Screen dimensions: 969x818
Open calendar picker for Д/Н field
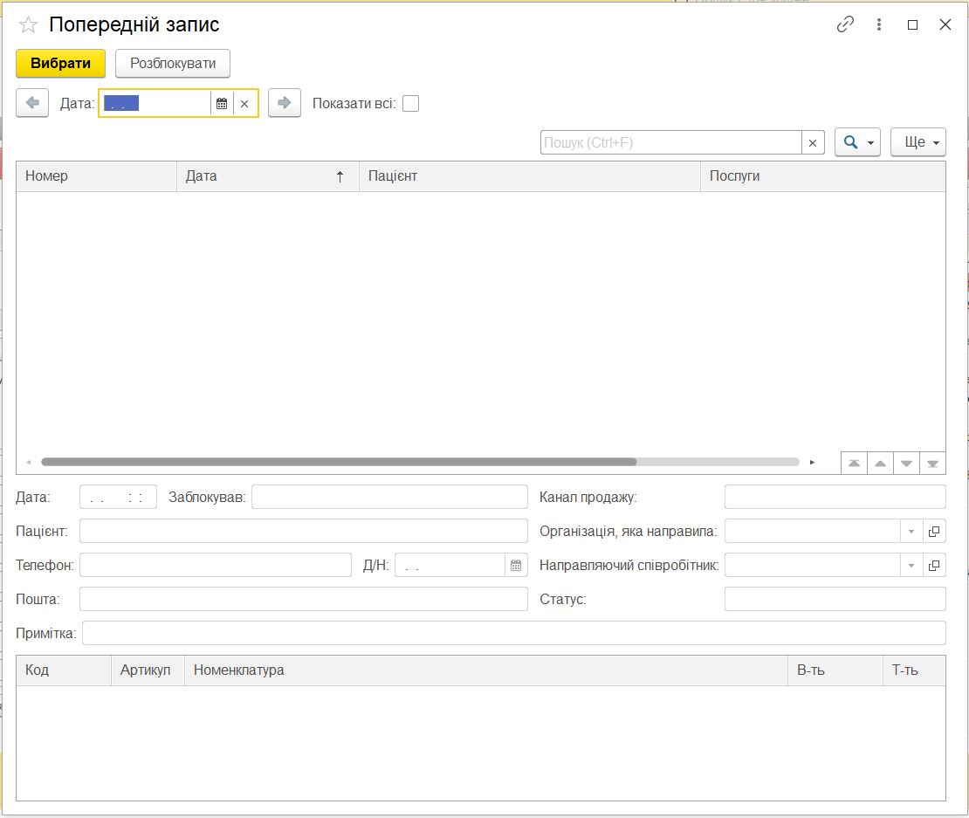point(516,565)
